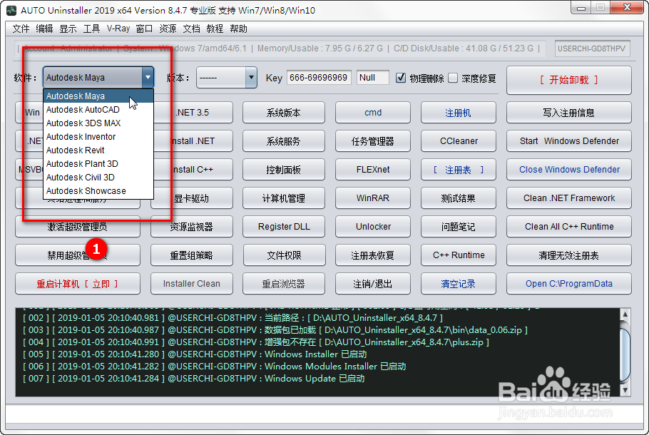This screenshot has height=435, width=649.
Task: Click 写入注册信息 button
Action: pyautogui.click(x=568, y=113)
